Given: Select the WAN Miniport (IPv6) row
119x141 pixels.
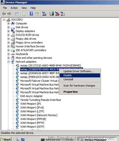Looking at the screenshot, I should [32, 108].
